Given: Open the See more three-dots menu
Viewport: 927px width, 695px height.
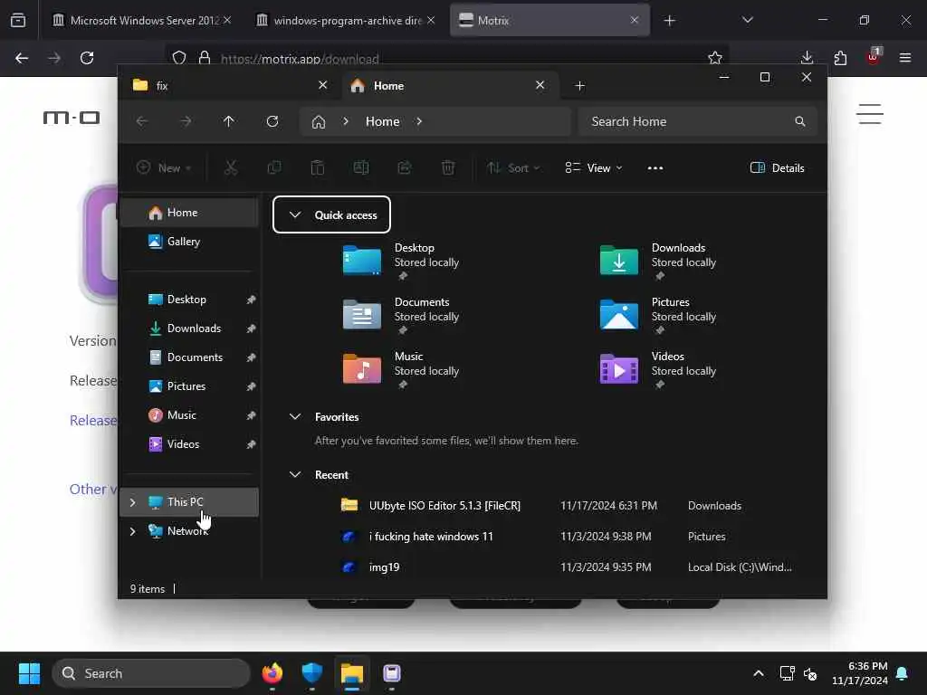Looking at the screenshot, I should 655,168.
